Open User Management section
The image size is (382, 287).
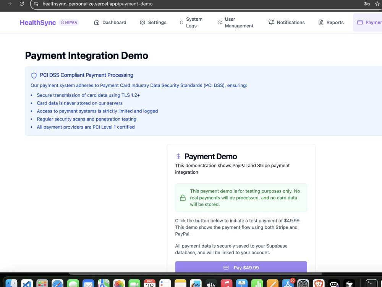[235, 23]
